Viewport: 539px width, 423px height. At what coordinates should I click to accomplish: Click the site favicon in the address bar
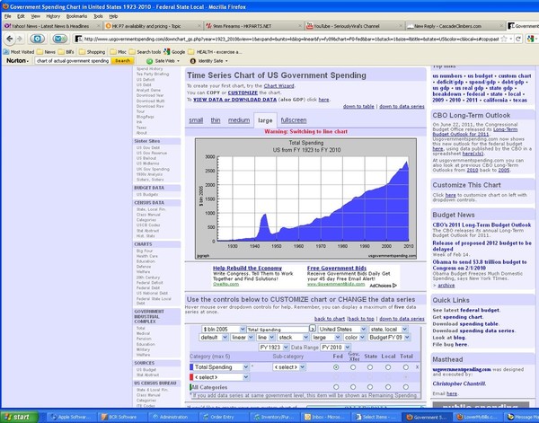pos(79,39)
